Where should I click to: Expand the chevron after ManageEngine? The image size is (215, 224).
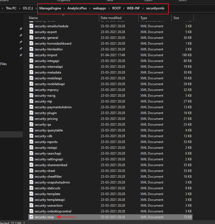[x=64, y=8]
